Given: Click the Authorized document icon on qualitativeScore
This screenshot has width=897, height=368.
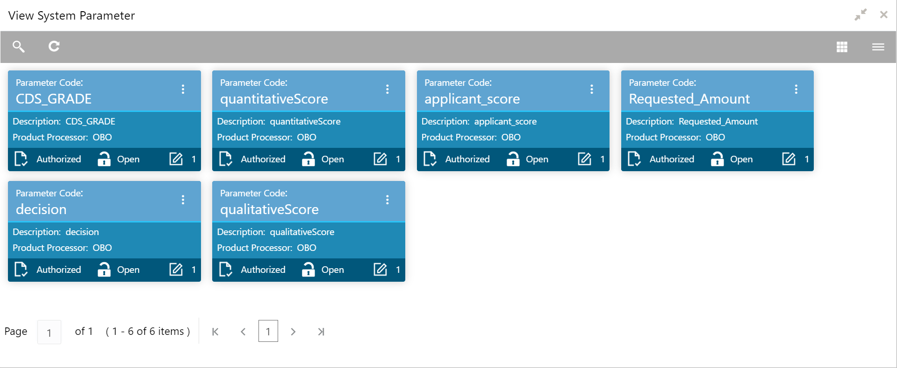Looking at the screenshot, I should (225, 270).
